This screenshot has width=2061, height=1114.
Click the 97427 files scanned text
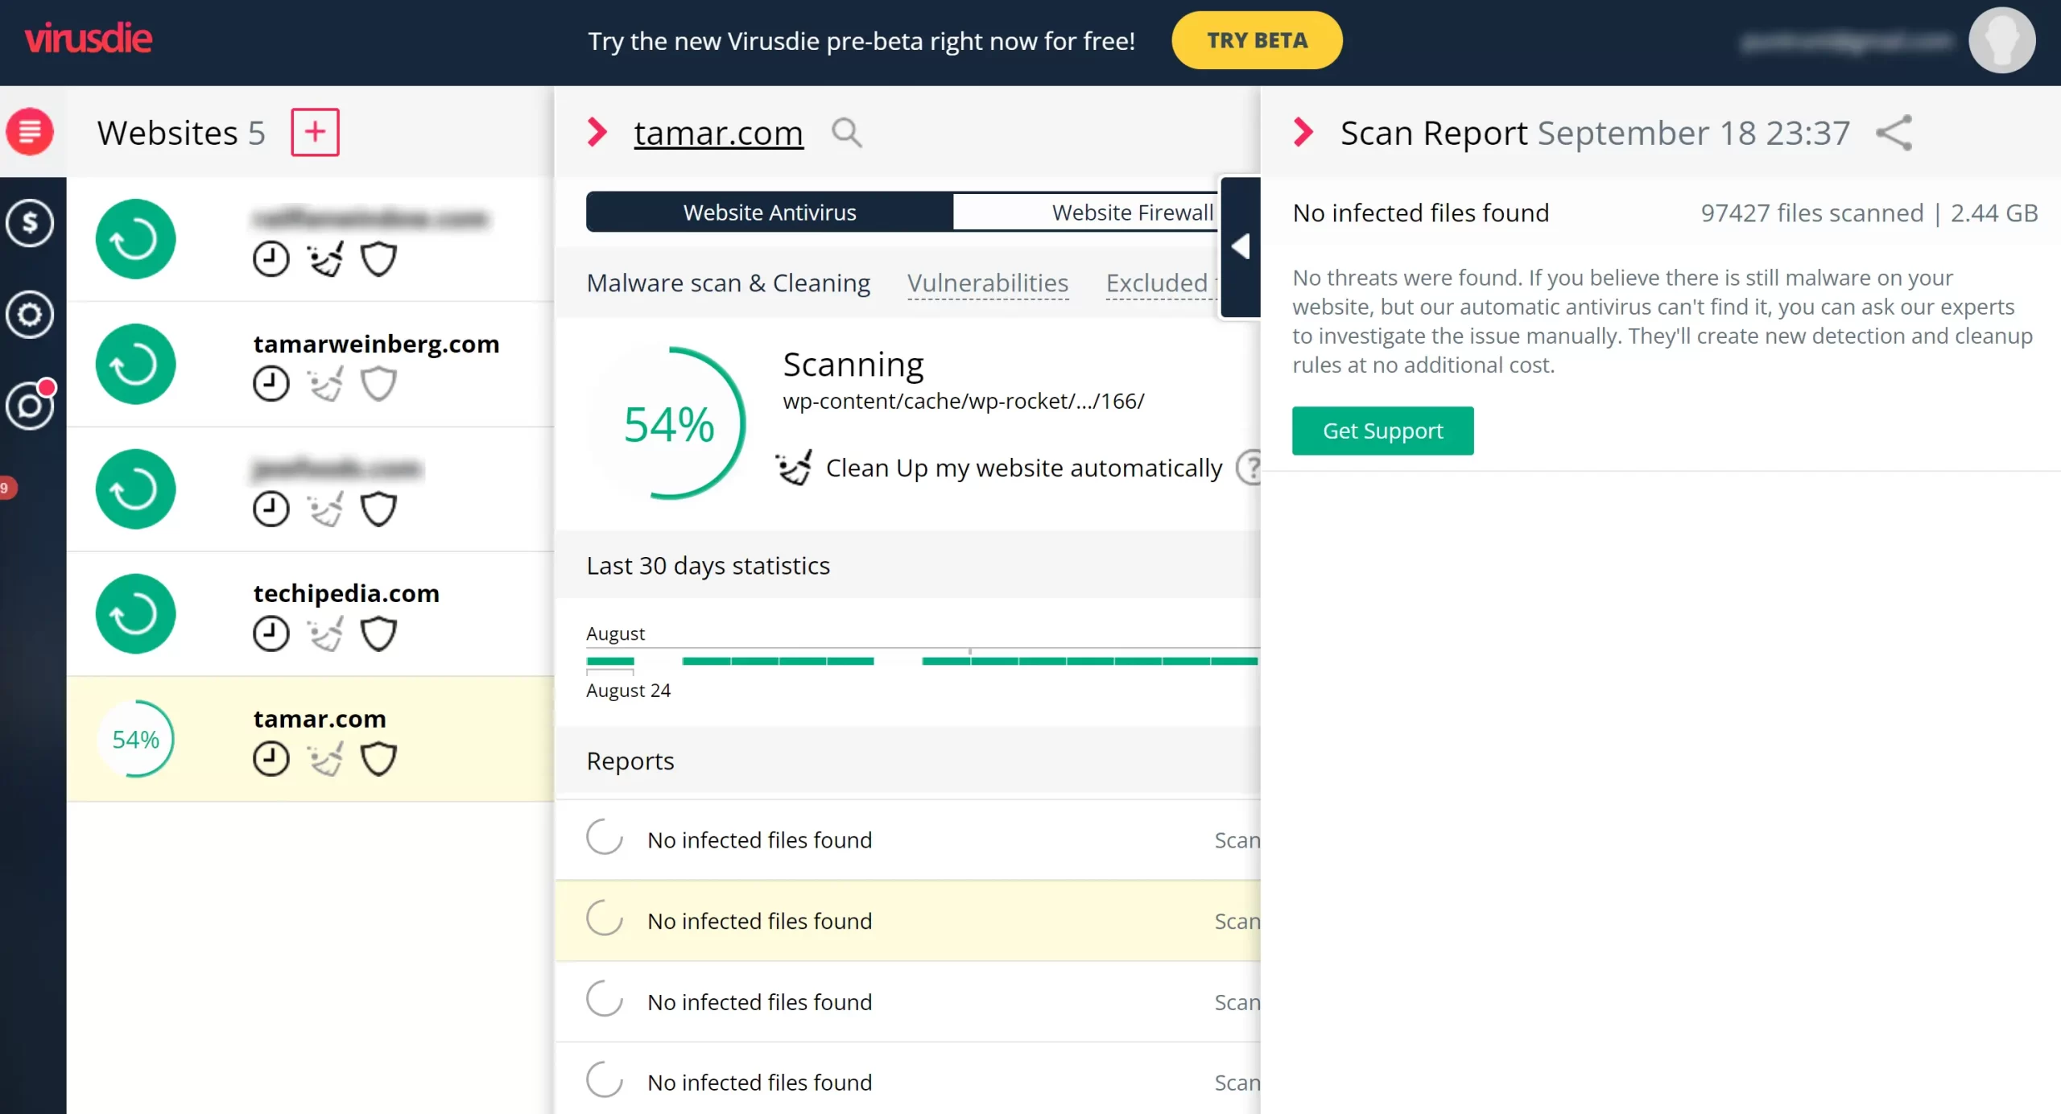pos(1811,212)
